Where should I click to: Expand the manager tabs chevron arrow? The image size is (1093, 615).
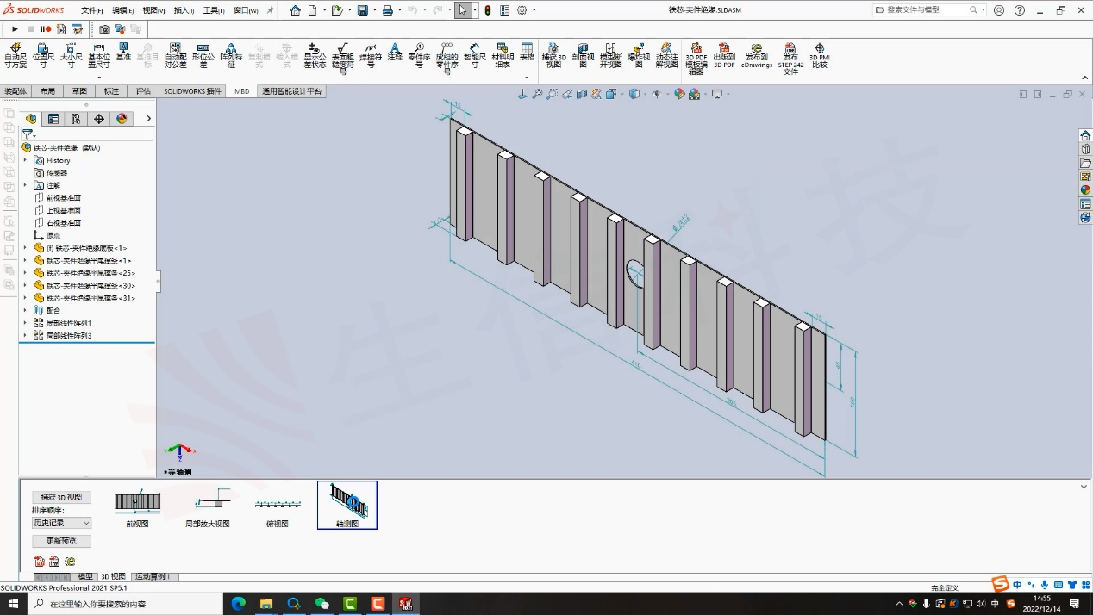[x=148, y=119]
